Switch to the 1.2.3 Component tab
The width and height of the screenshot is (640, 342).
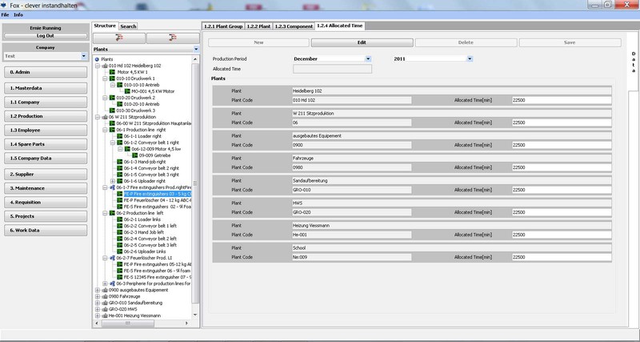(x=293, y=26)
